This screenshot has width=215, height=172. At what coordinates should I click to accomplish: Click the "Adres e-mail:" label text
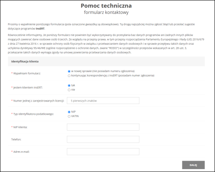click(21, 152)
